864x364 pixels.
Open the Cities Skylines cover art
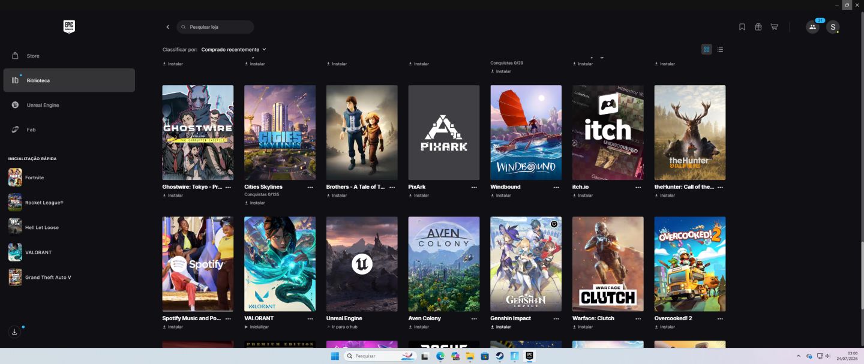coord(280,133)
